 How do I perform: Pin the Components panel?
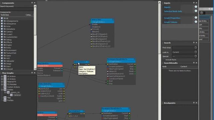tap(32, 3)
